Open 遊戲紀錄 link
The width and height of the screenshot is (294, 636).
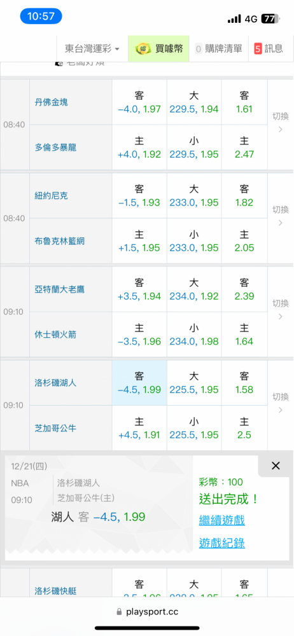point(221,543)
